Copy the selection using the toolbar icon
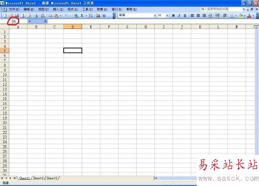Image resolution: width=259 pixels, height=186 pixels. pos(50,16)
